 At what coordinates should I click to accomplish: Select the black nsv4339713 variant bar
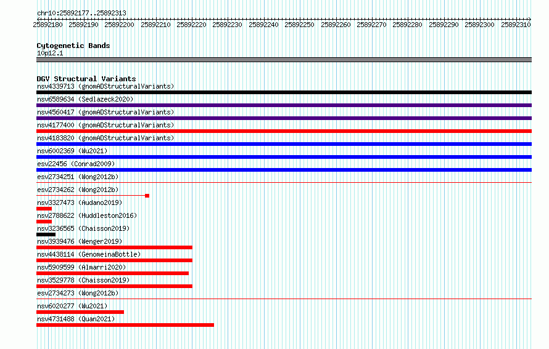(284, 92)
